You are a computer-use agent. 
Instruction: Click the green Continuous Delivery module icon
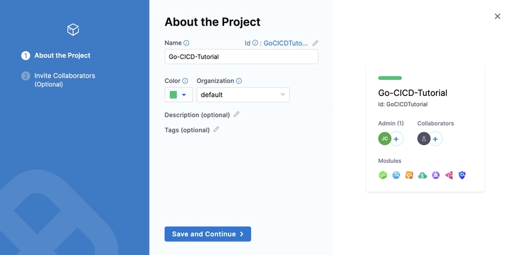382,175
